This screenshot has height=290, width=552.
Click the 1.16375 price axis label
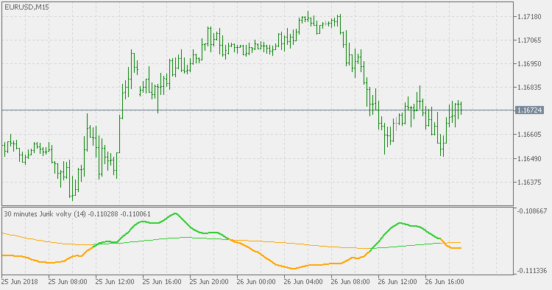529,182
